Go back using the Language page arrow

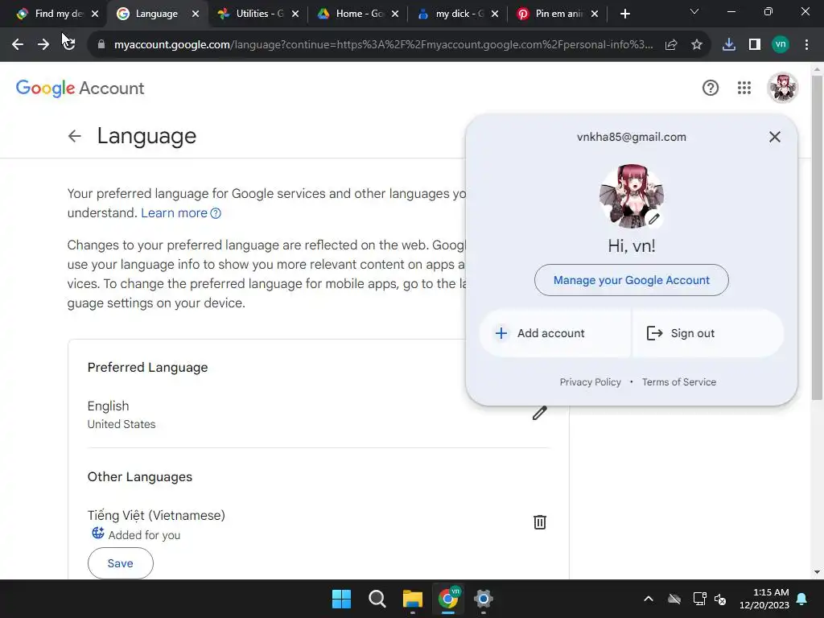75,136
